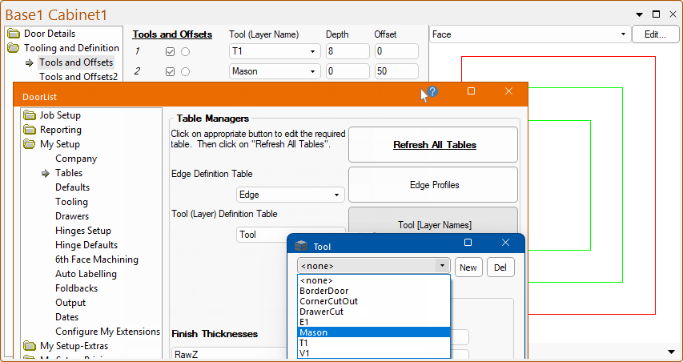Open the Base1 Cabinet1 window menu arrow

[640, 14]
